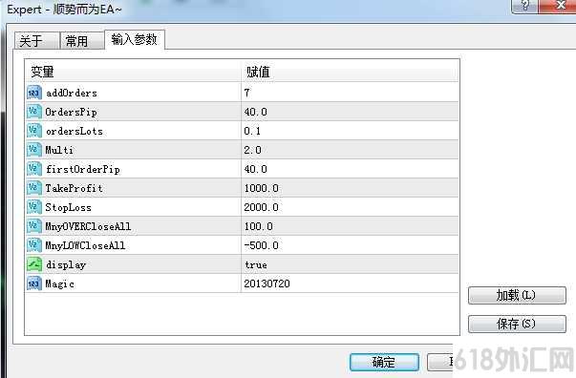This screenshot has width=576, height=378.
Task: Edit the TakeProfit value 1000.0
Action: point(350,188)
